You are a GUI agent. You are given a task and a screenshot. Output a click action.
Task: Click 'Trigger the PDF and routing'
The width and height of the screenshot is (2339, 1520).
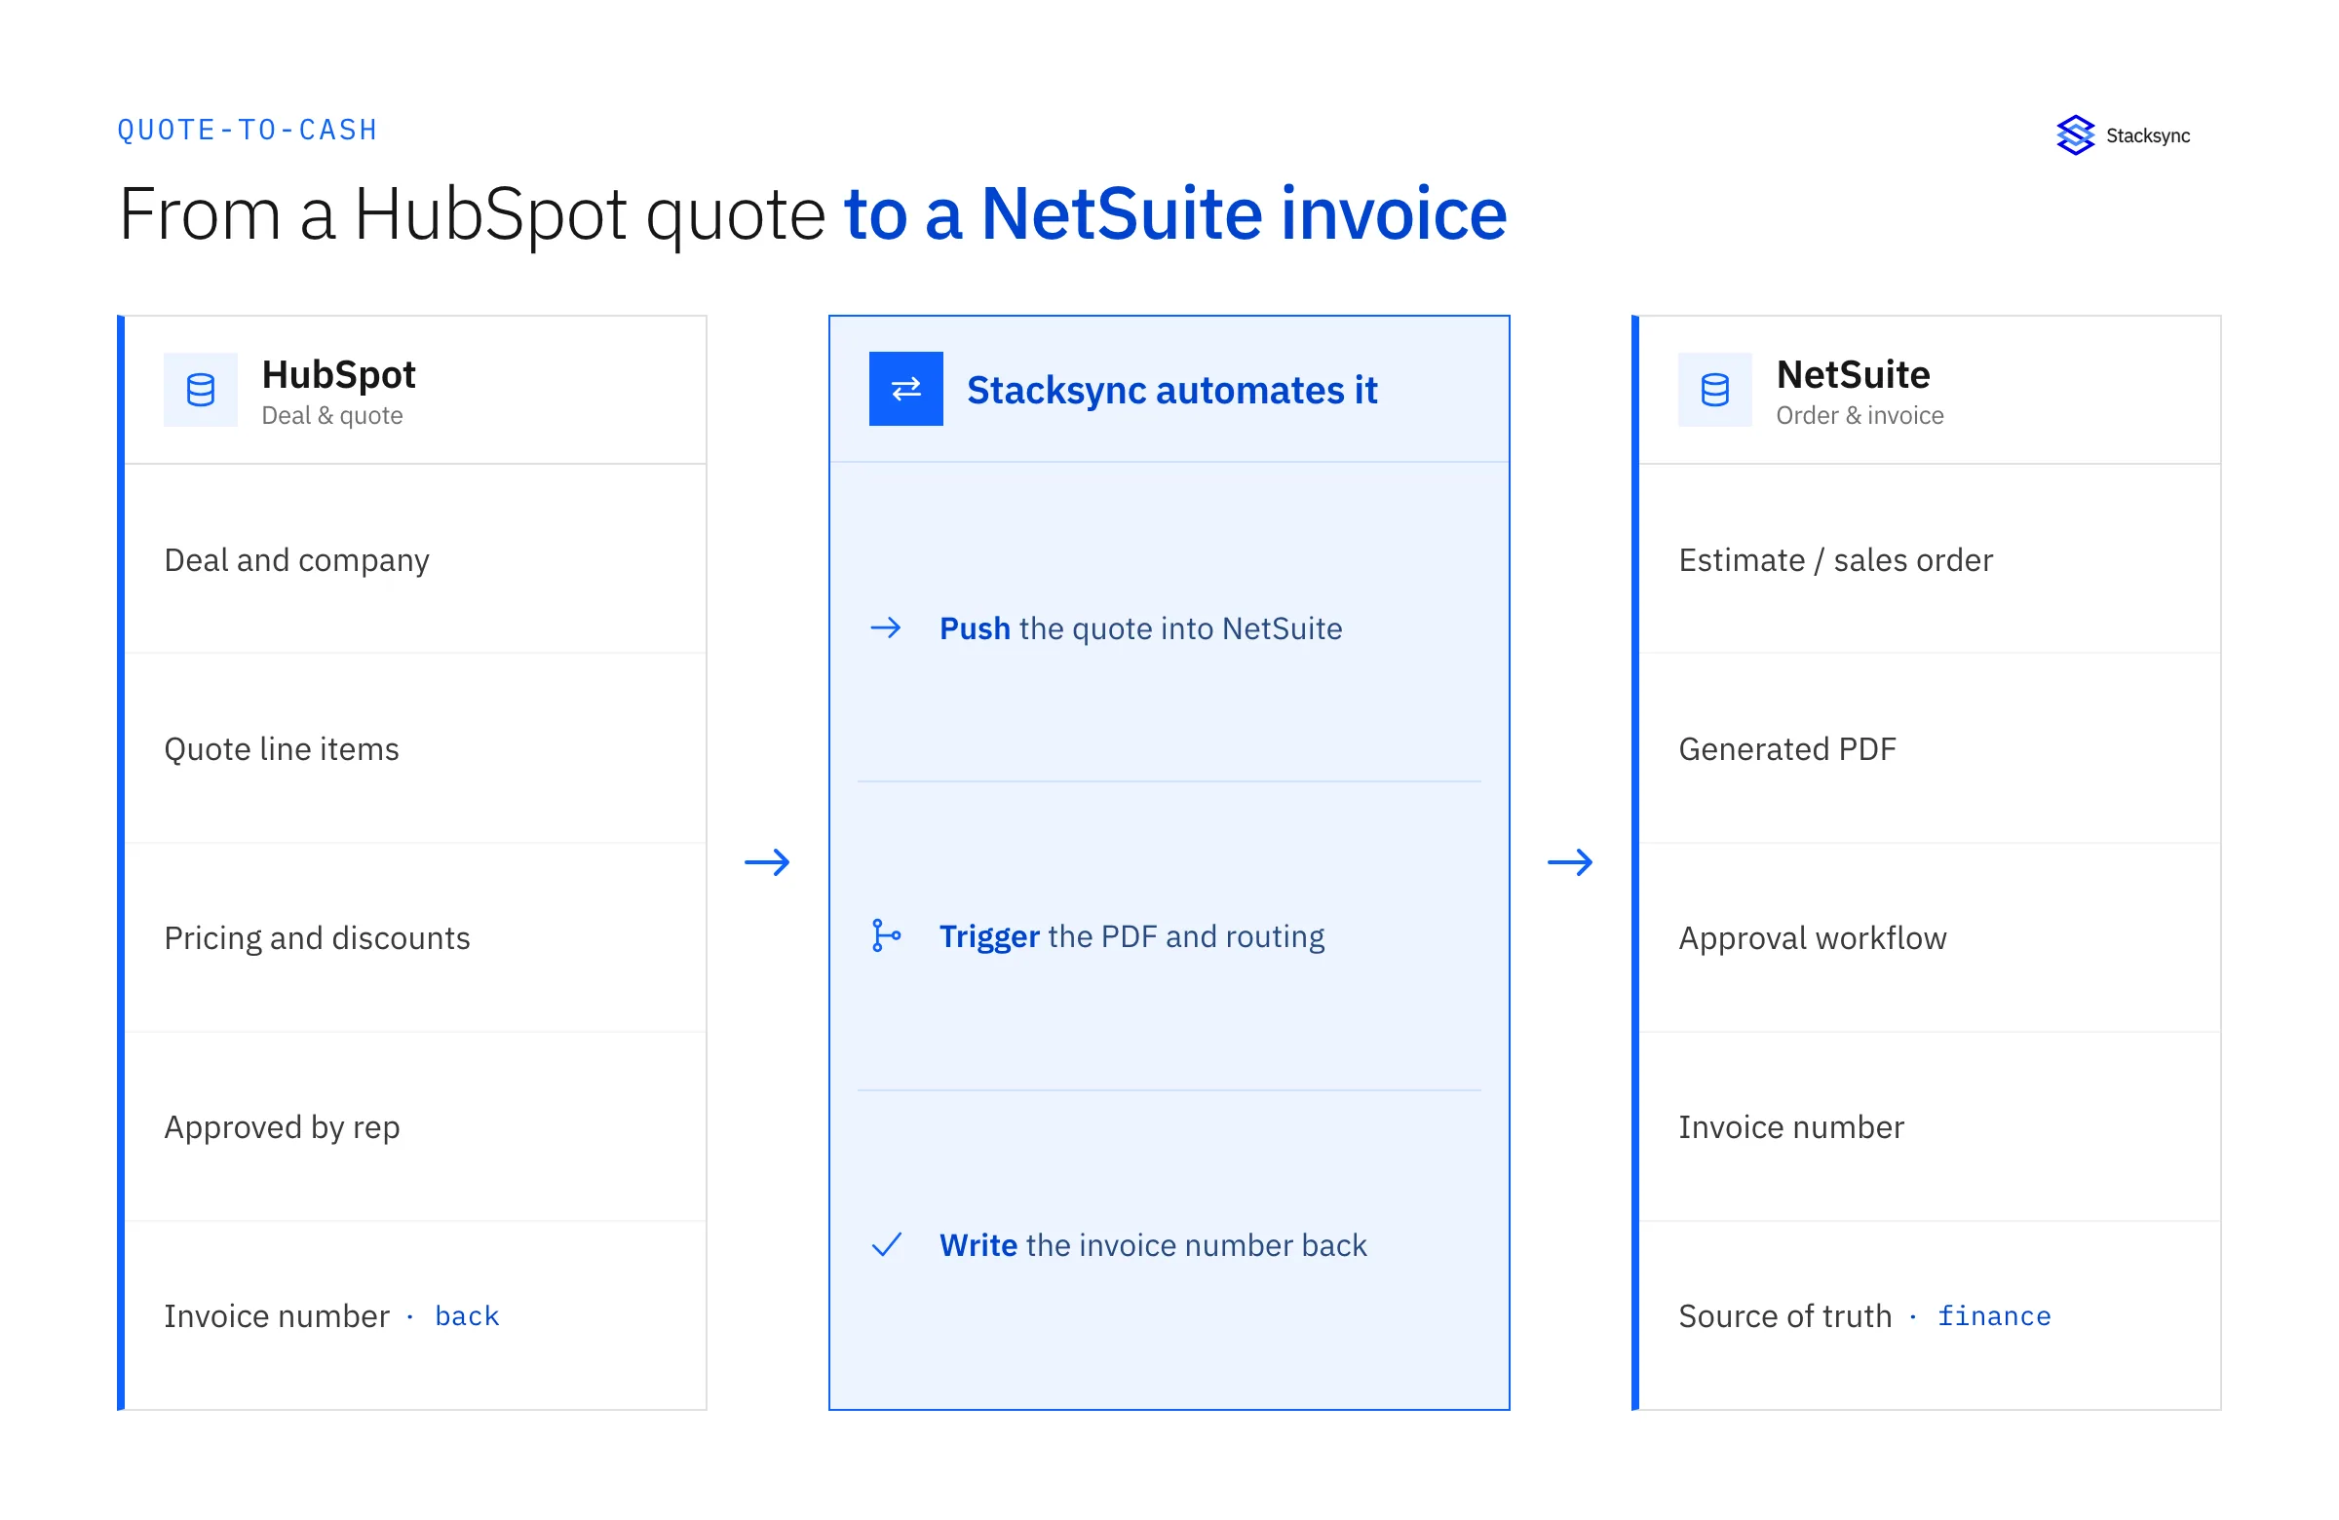1131,936
